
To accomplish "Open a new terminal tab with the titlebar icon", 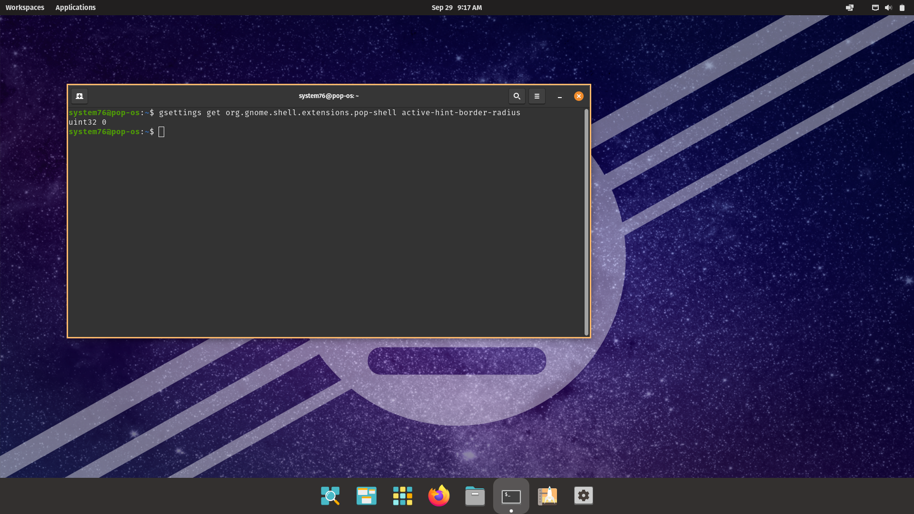I will [79, 96].
